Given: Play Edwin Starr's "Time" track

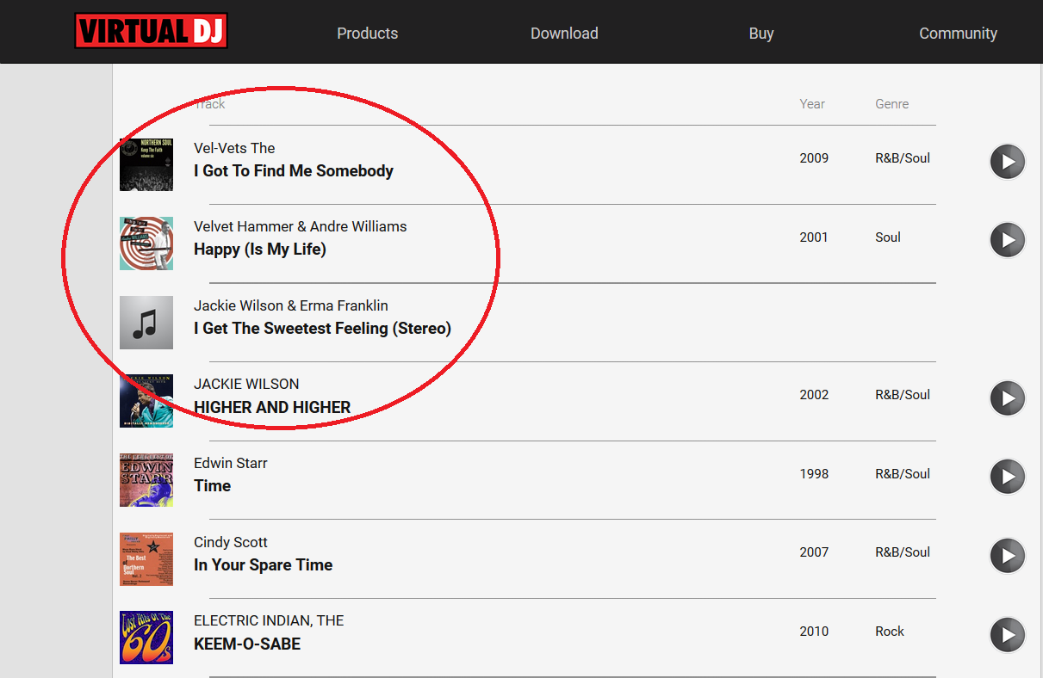Looking at the screenshot, I should 1007,477.
